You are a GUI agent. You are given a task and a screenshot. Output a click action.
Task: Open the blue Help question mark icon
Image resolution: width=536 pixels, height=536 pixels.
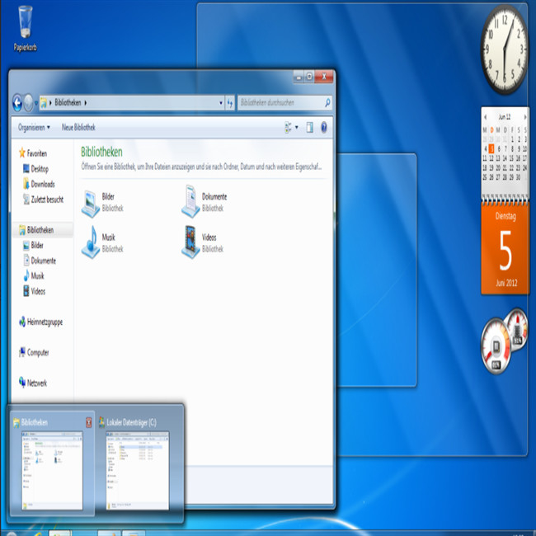coord(324,128)
